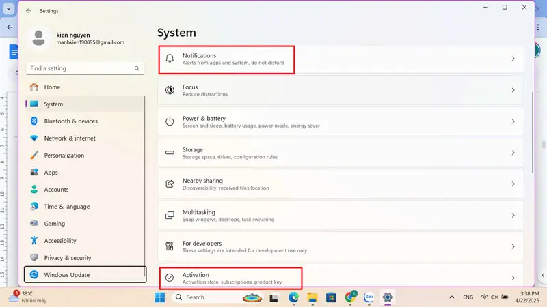The height and width of the screenshot is (307, 547).
Task: Open Nearby sharing settings
Action: click(x=341, y=184)
